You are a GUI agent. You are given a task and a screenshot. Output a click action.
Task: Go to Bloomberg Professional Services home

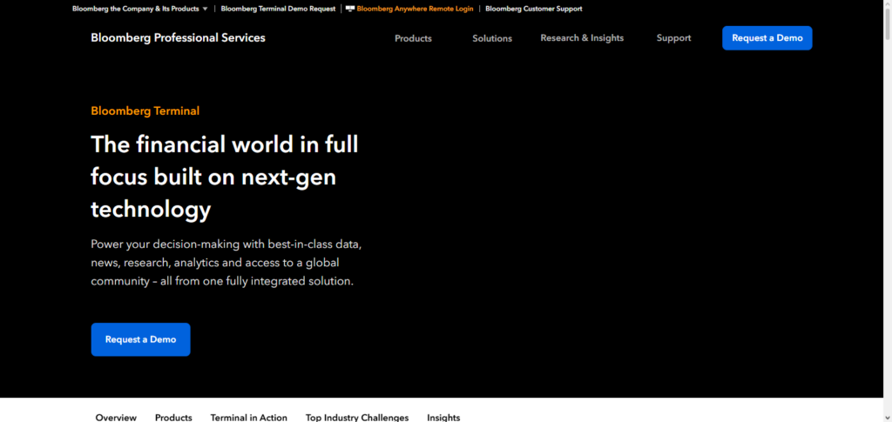(x=178, y=38)
